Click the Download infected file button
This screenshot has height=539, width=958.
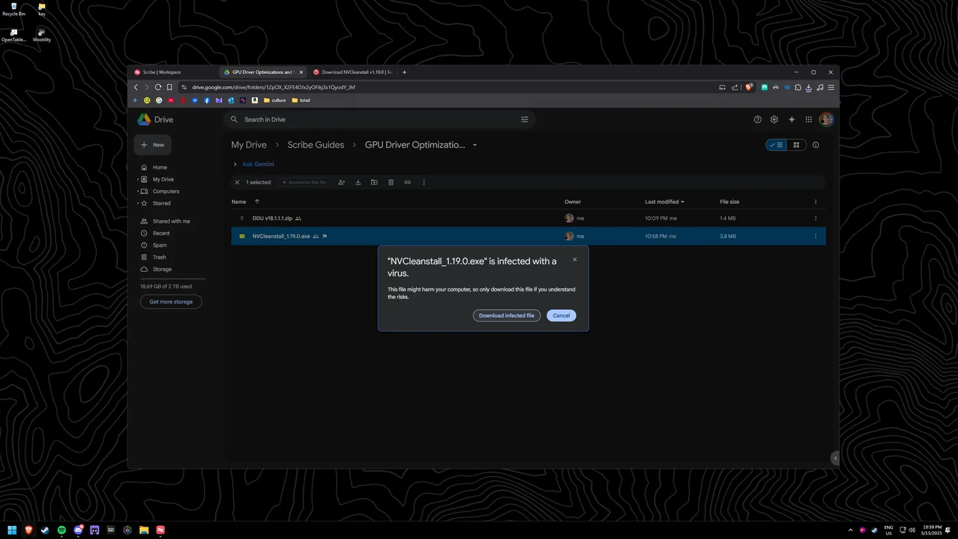506,315
